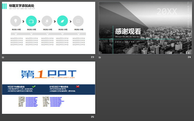194x121 pixels.
Task: Click the 标题文字添加此处 title on slide 23
Action: point(22,5)
